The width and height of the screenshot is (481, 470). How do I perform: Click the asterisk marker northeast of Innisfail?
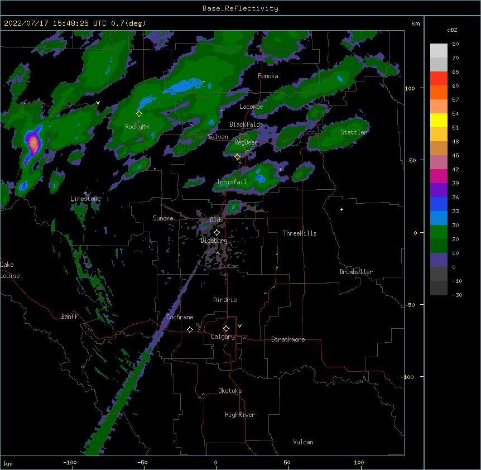click(x=280, y=169)
